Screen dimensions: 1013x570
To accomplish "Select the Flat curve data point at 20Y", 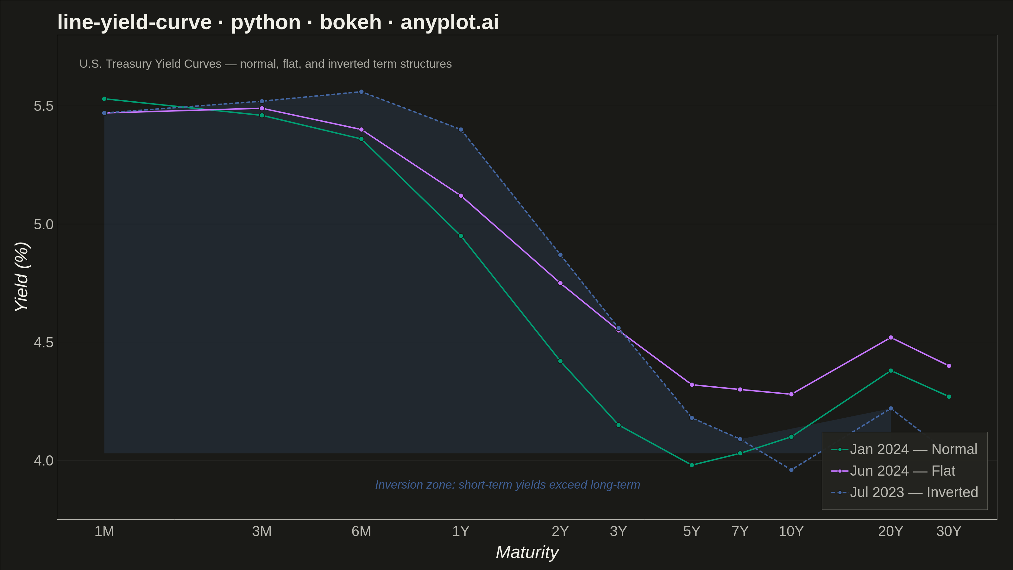I will point(891,338).
